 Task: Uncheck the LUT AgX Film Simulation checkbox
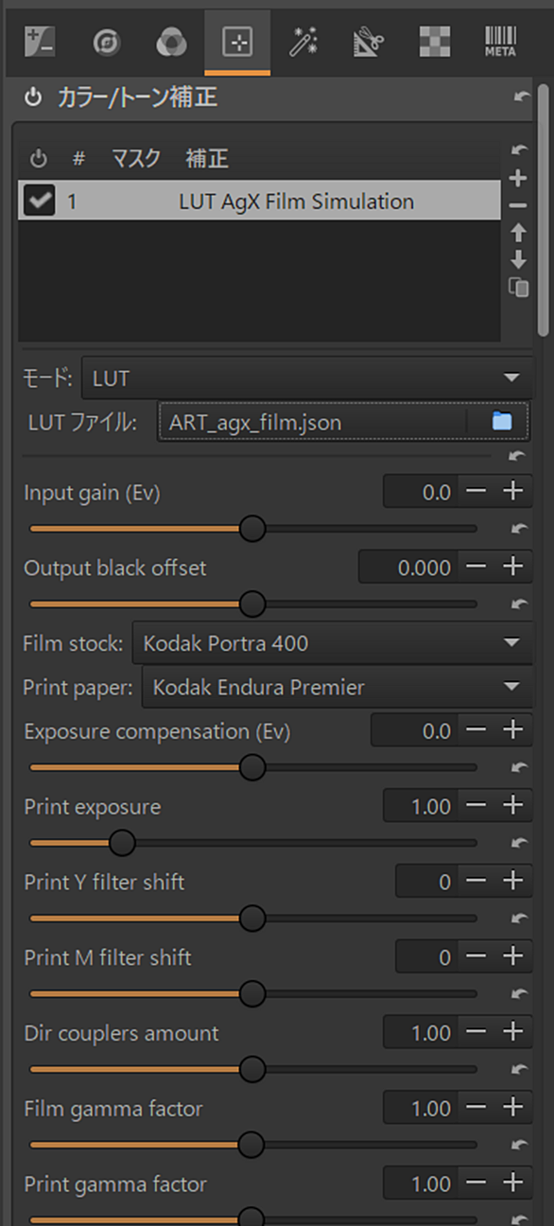(x=40, y=201)
